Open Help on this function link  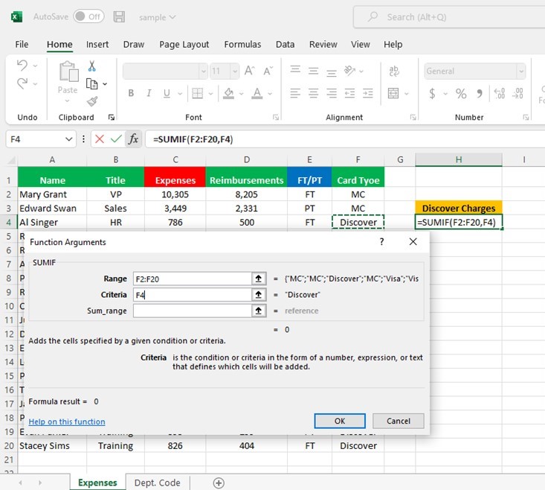[67, 421]
